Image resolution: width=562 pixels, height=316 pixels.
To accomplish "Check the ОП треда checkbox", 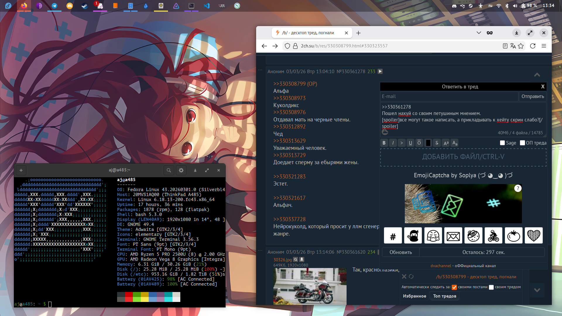I will 522,143.
